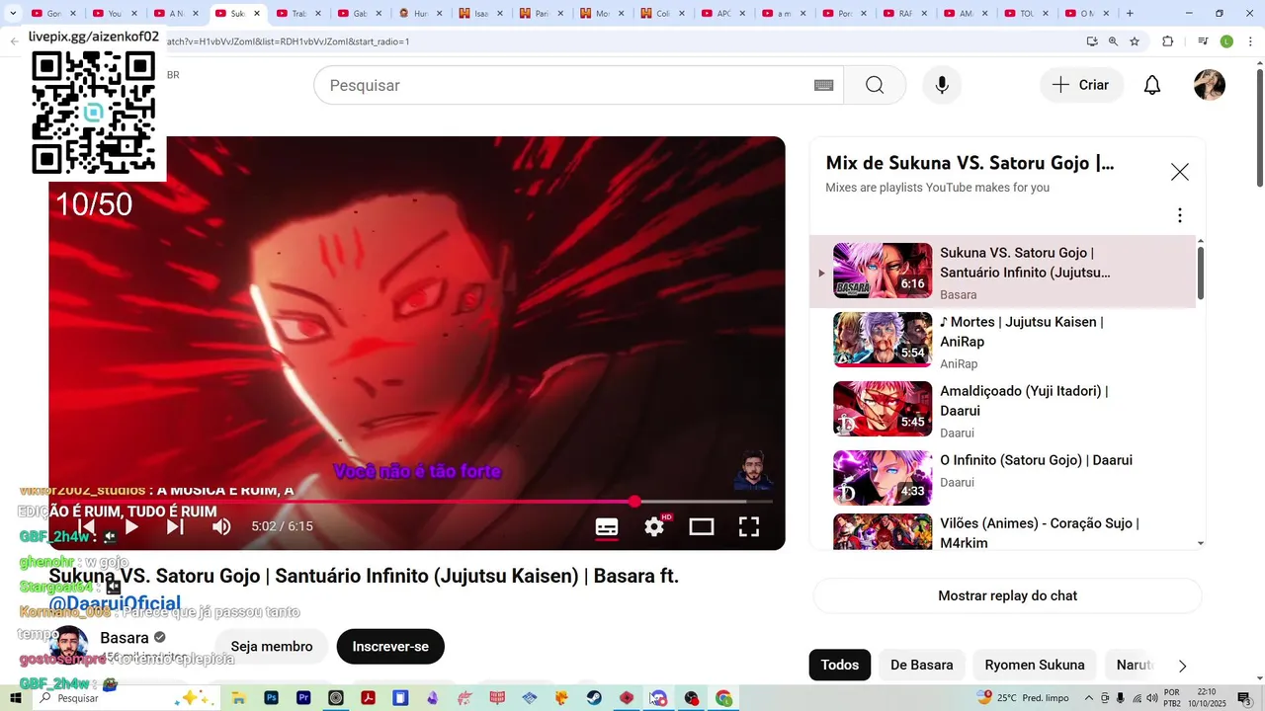This screenshot has width=1265, height=711.
Task: Open File Explorer from the taskbar
Action: point(238,698)
